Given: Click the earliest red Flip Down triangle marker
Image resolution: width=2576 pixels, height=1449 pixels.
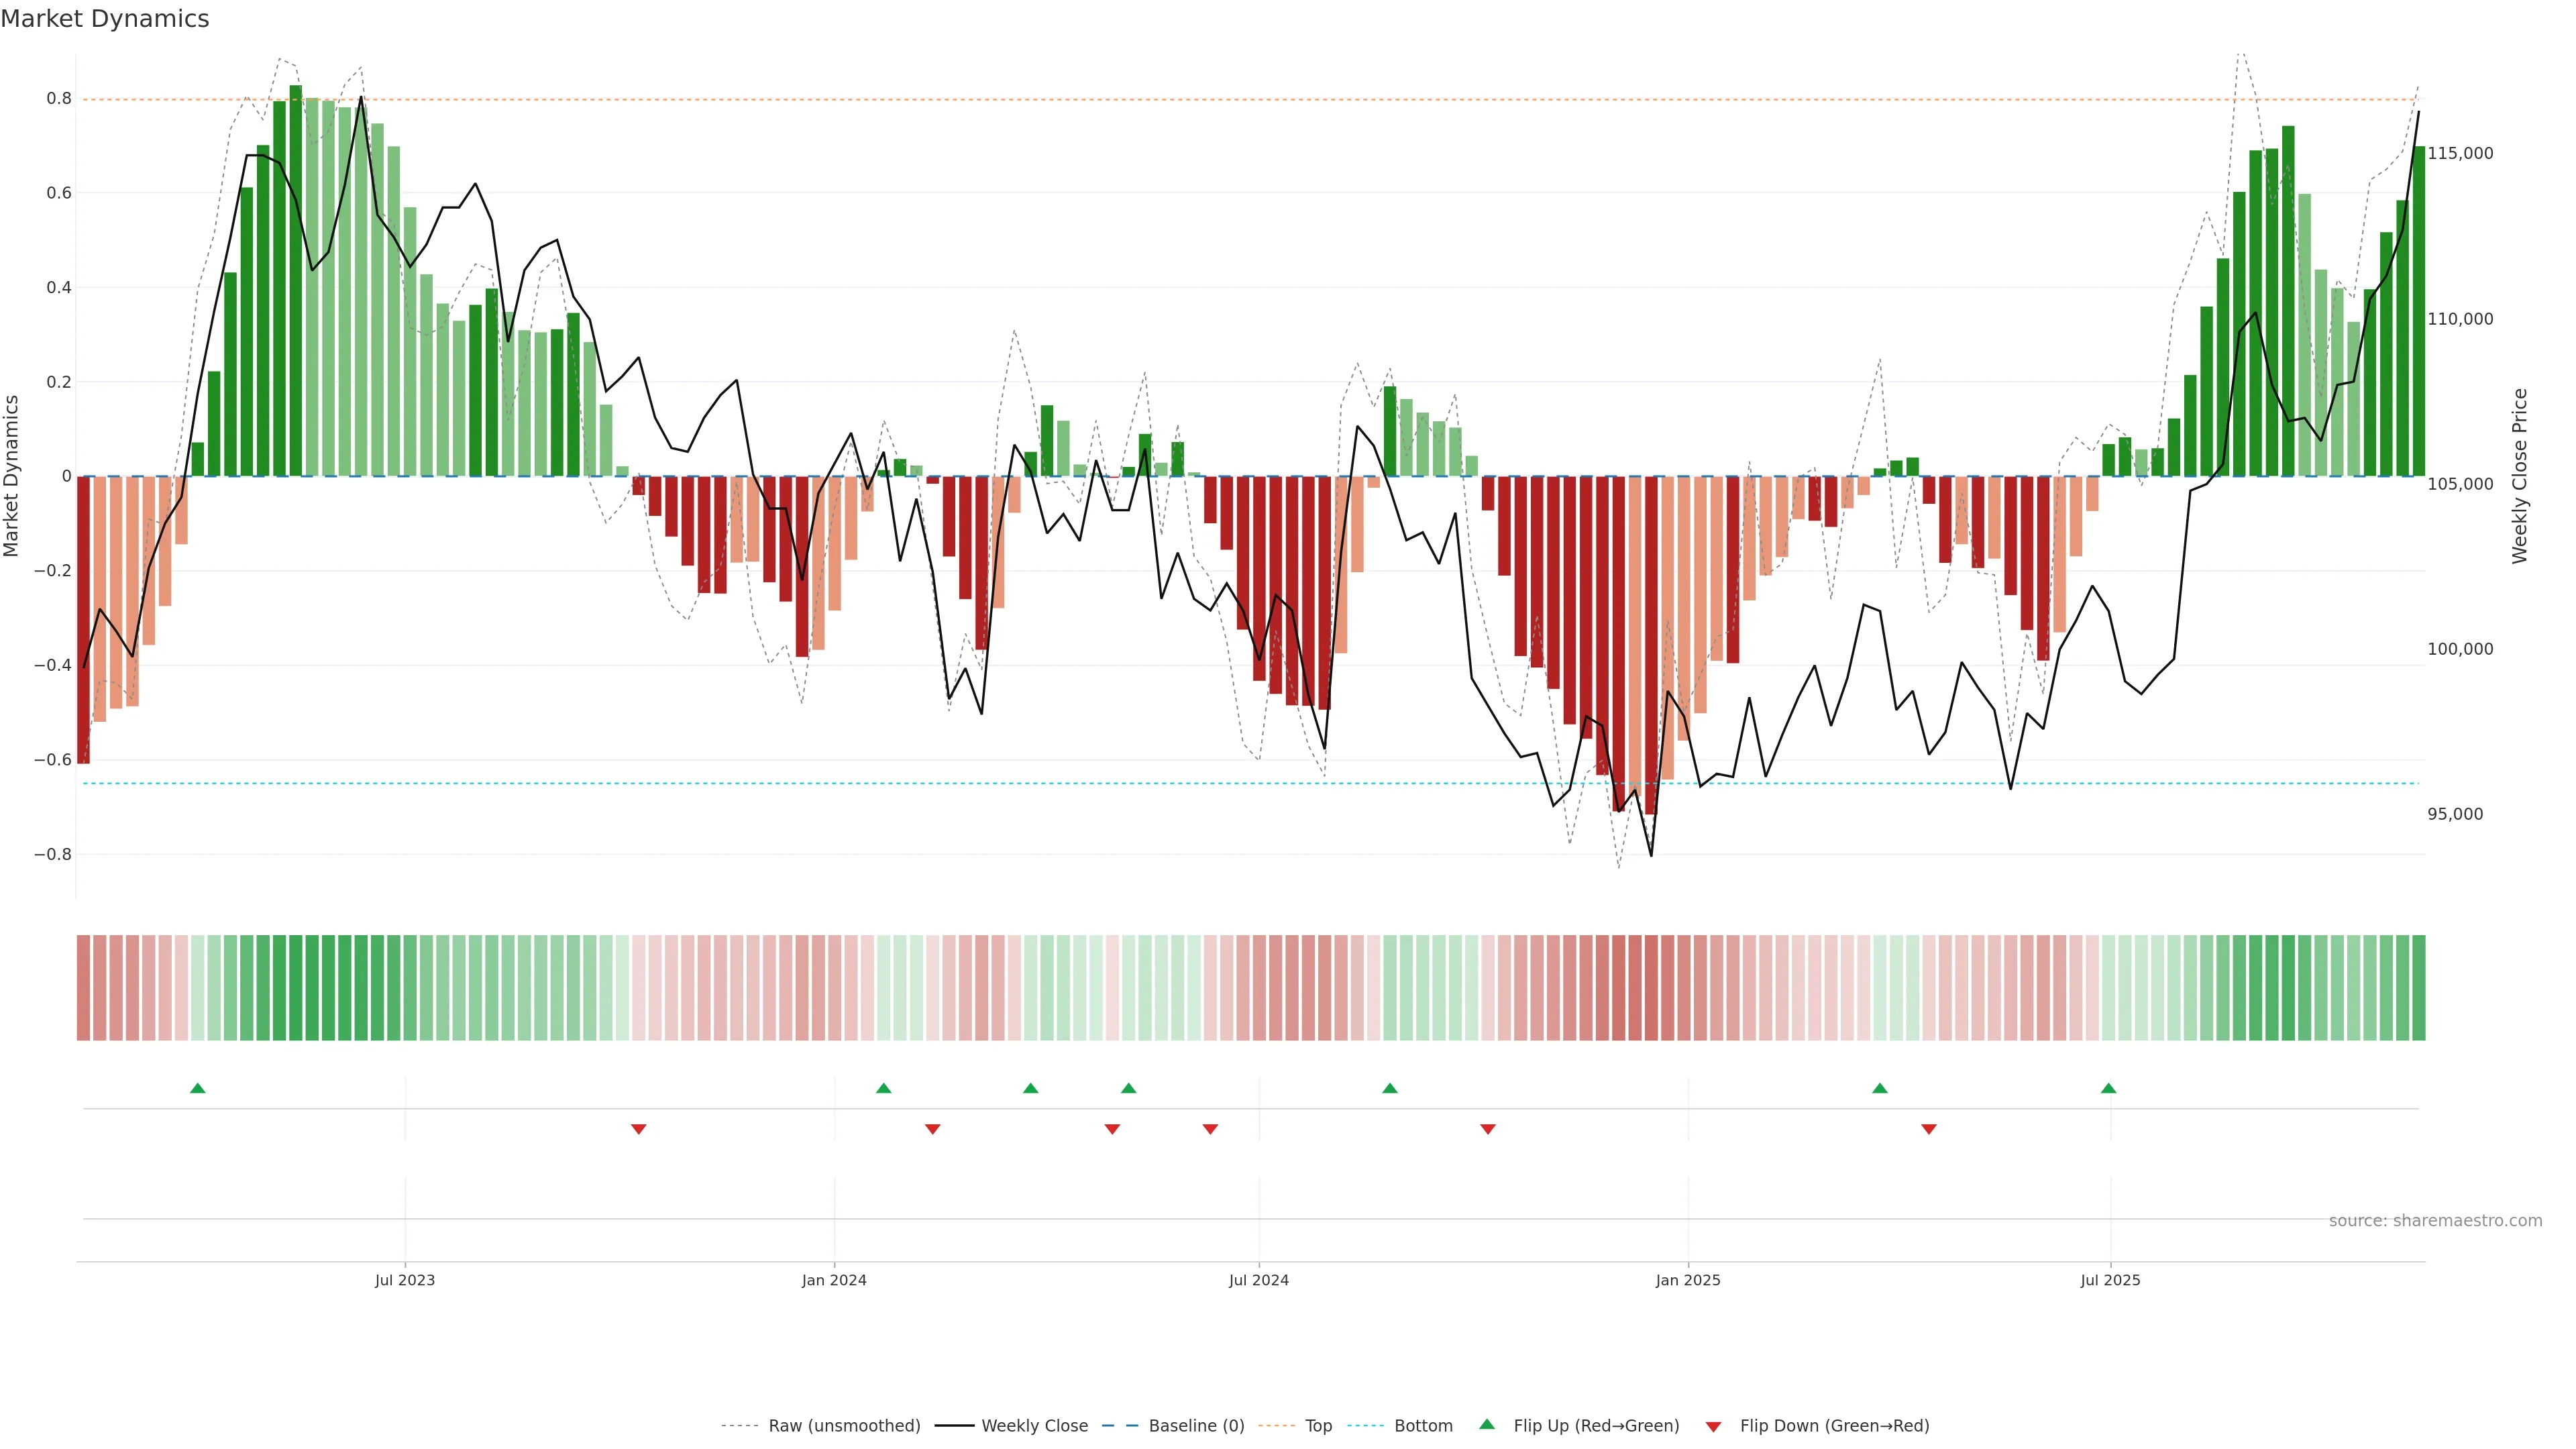Looking at the screenshot, I should pos(639,1129).
